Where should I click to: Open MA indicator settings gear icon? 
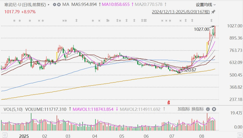click(x=55, y=4)
